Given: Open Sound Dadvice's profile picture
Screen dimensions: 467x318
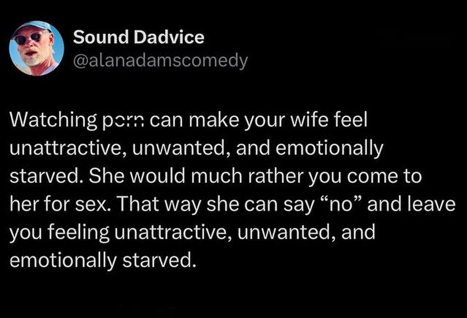Looking at the screenshot, I should click(x=37, y=48).
